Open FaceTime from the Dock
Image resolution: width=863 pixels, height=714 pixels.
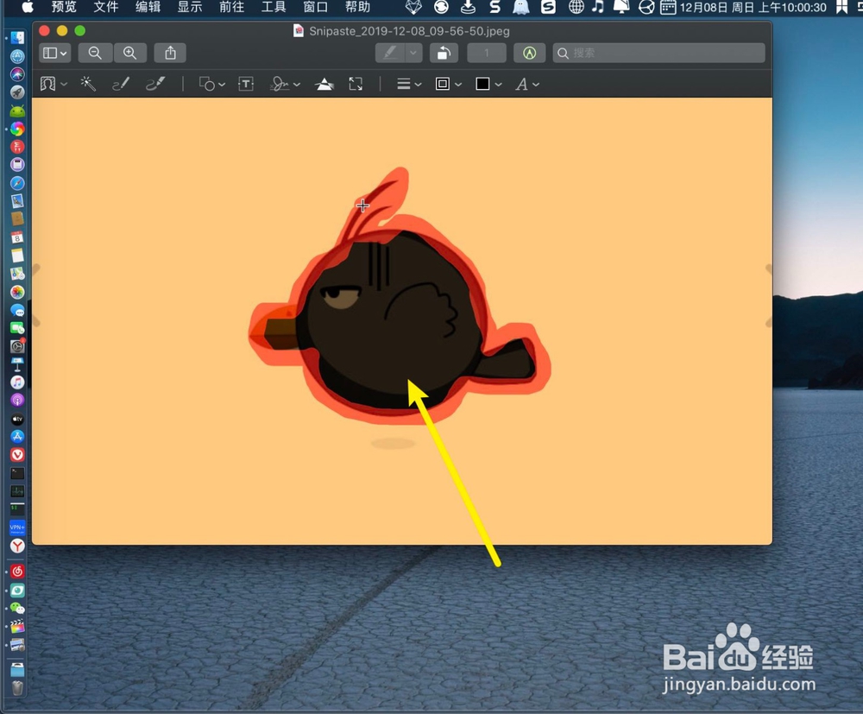(x=17, y=328)
